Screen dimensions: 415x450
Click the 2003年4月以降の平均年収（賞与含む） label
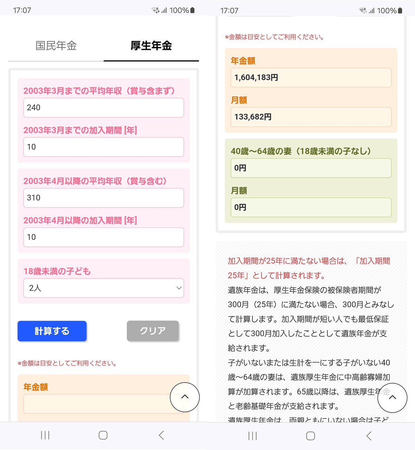point(95,181)
